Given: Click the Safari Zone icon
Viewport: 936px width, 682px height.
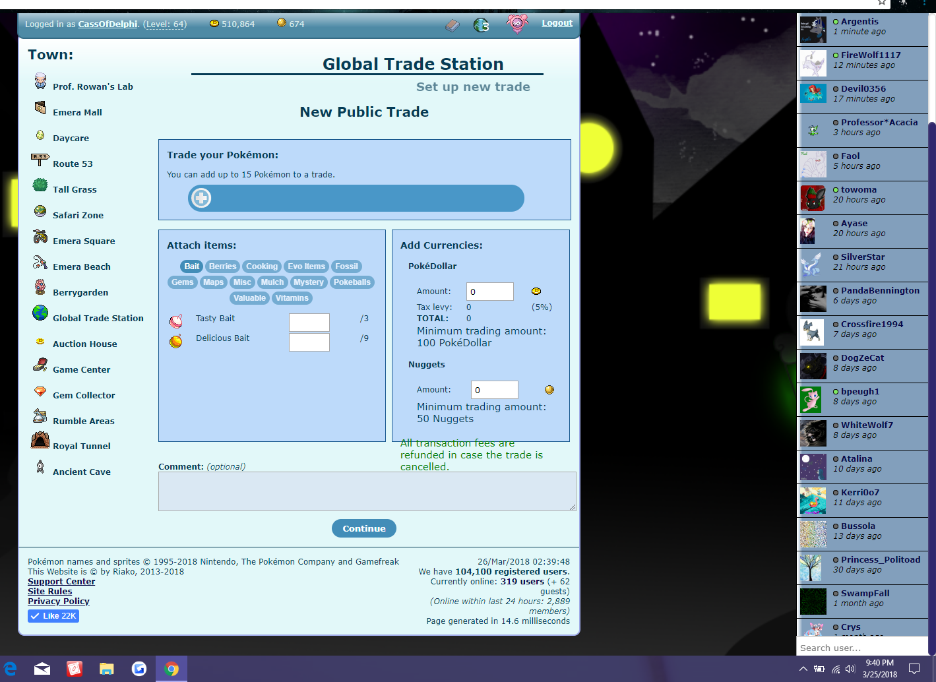Looking at the screenshot, I should [40, 211].
